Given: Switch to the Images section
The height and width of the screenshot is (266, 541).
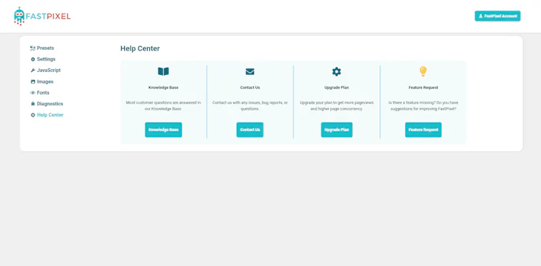Looking at the screenshot, I should tap(42, 81).
